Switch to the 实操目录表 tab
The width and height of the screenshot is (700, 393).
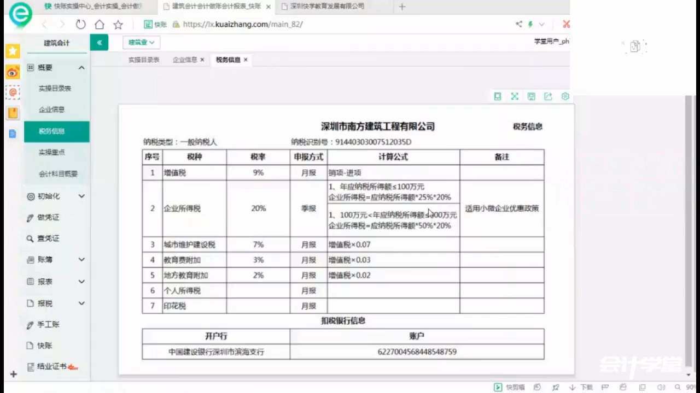coord(144,59)
